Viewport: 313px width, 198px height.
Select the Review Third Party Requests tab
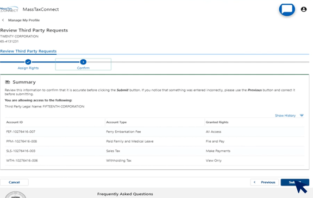click(28, 51)
